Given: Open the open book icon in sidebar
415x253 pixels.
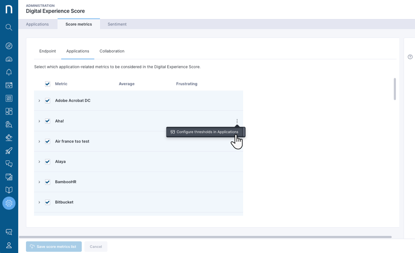Looking at the screenshot, I should 9,190.
